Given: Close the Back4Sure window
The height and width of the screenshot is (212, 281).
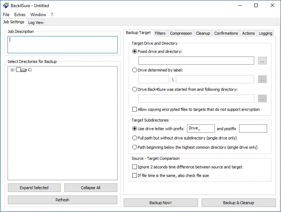Looking at the screenshot, I should point(272,6).
